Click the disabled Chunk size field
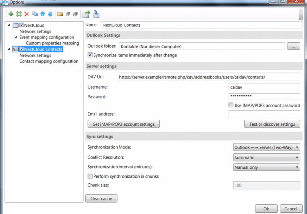This screenshot has height=214, width=307. (266, 185)
